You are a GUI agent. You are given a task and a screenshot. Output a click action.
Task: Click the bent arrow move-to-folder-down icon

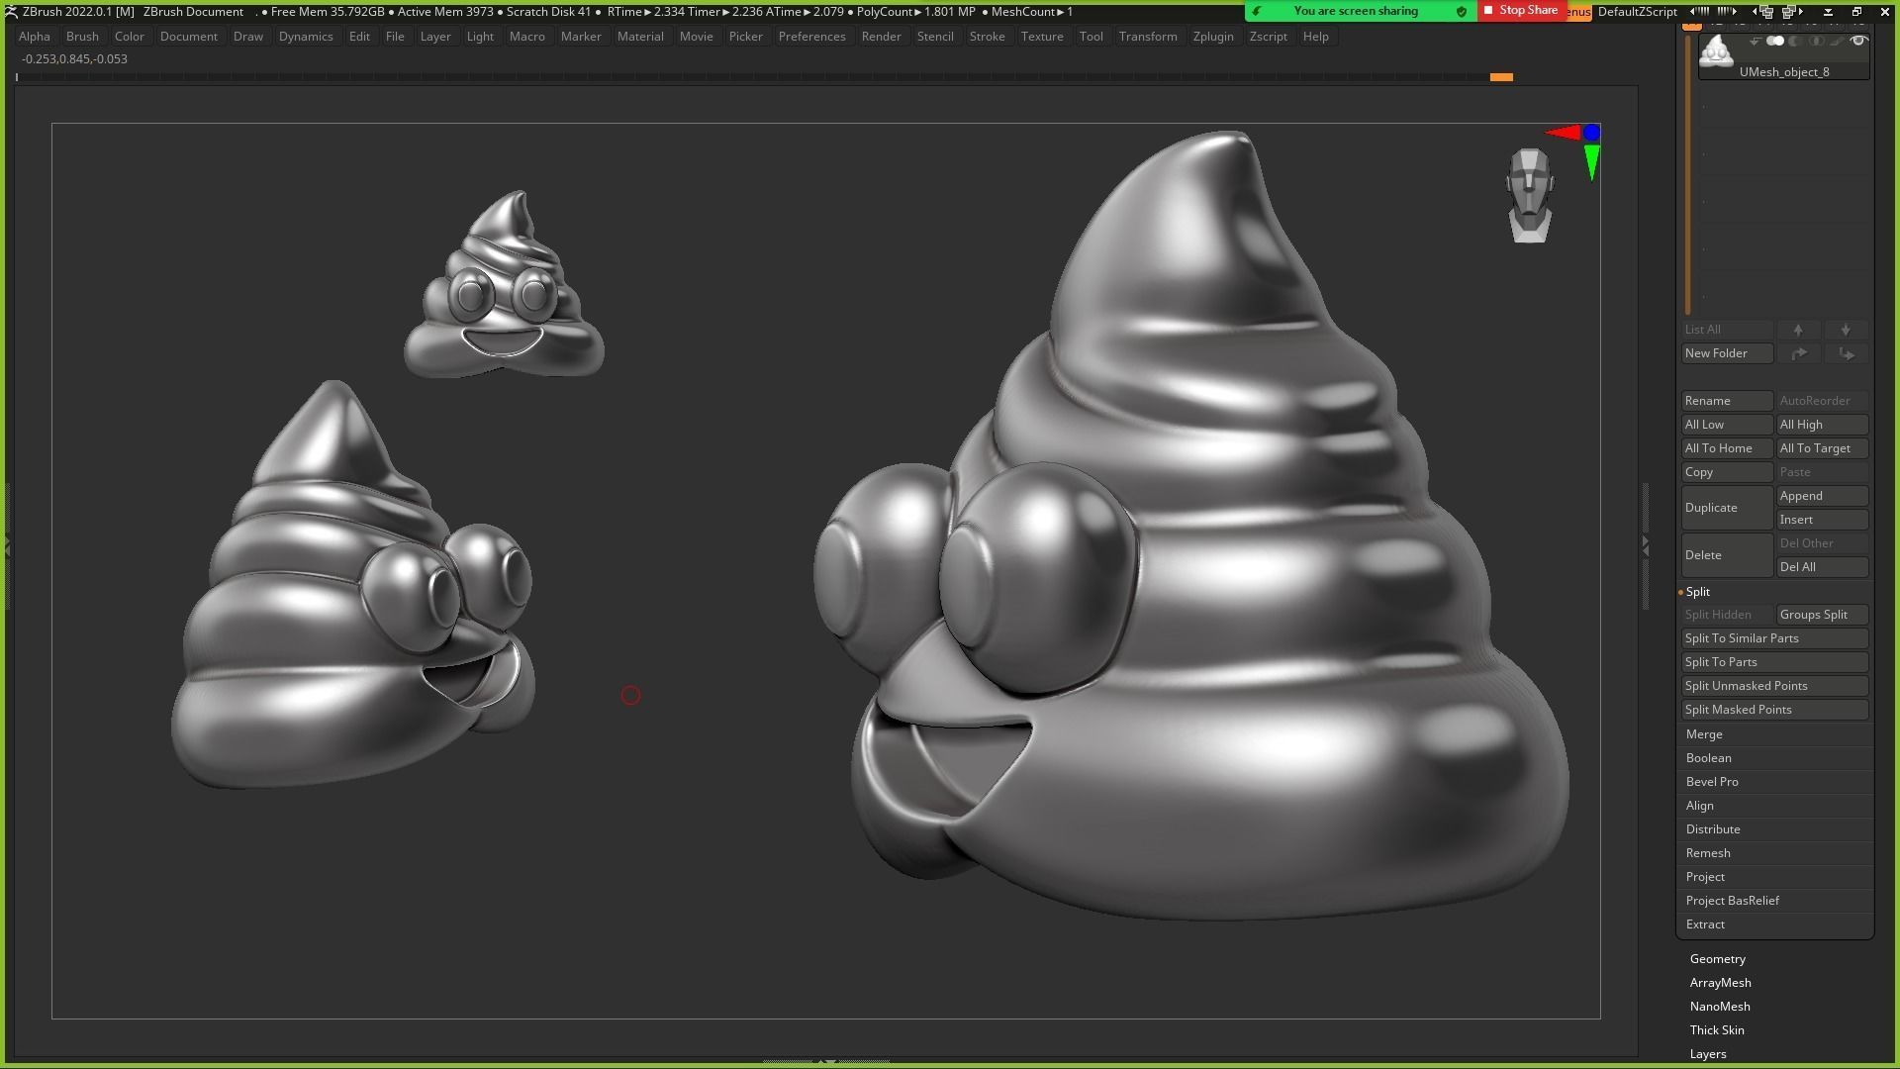coord(1846,353)
